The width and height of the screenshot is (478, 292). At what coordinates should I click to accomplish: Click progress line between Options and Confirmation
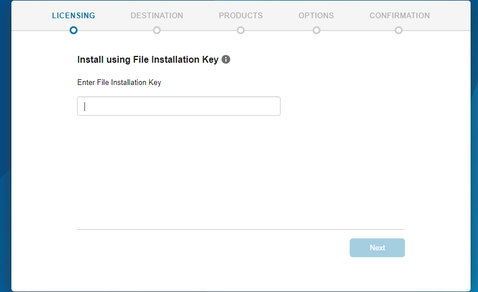[x=358, y=30]
